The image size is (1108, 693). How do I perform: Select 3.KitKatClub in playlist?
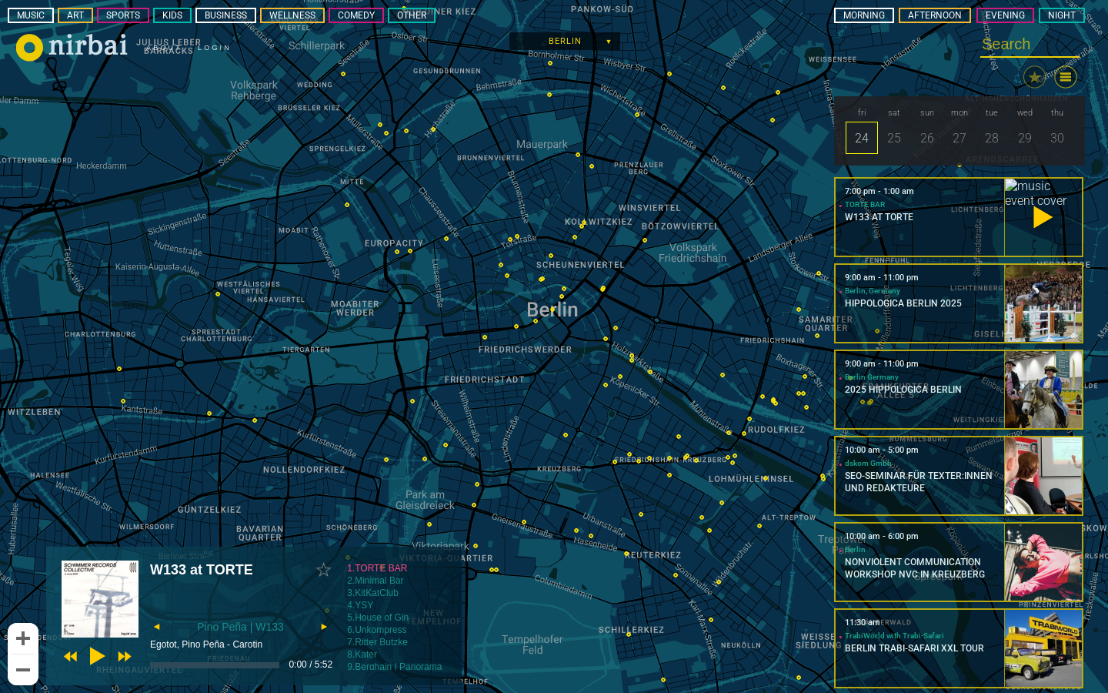pyautogui.click(x=372, y=593)
